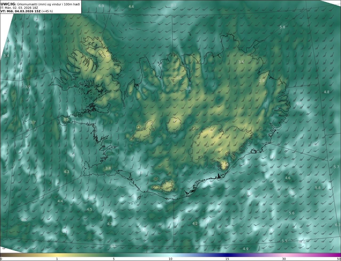The image size is (341, 261).
Task: Click the colorbar tick label 0
Action: pyautogui.click(x=1, y=259)
